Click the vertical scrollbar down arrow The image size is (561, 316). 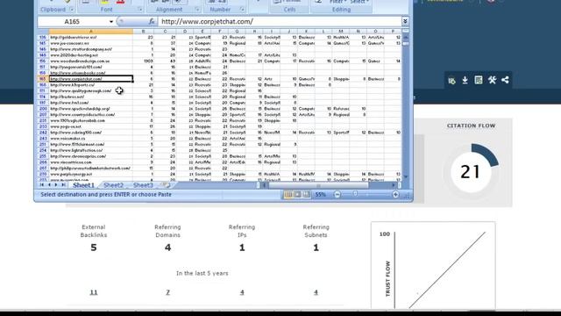pyautogui.click(x=405, y=177)
